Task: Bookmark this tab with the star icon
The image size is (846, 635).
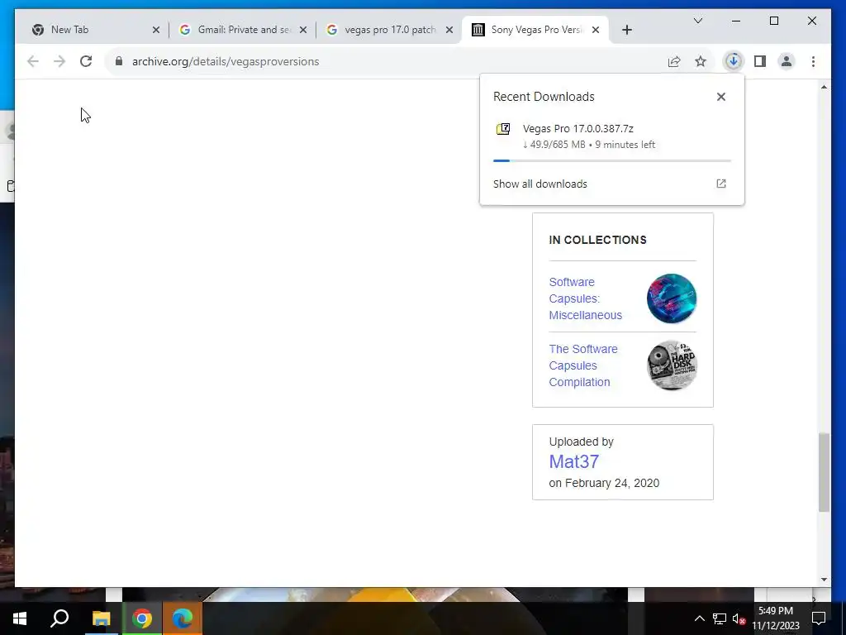Action: coord(701,61)
